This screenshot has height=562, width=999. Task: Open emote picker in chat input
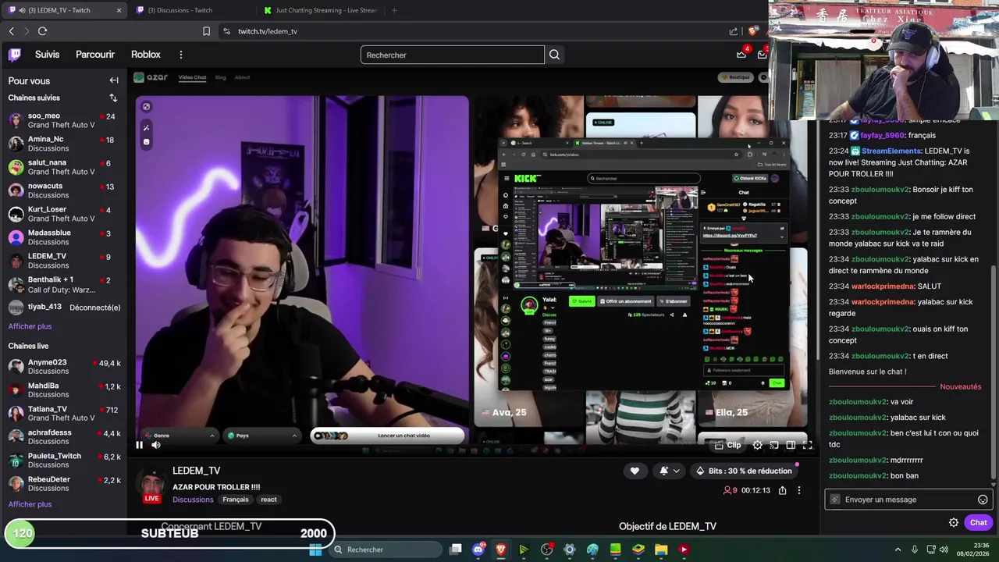point(983,500)
